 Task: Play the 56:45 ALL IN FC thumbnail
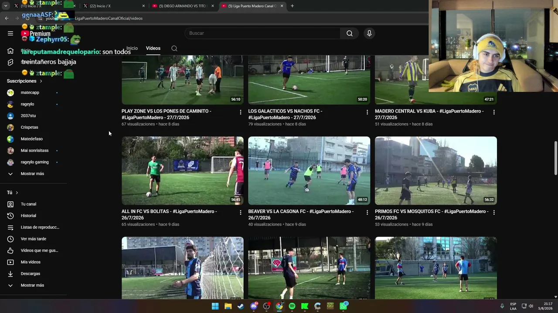(x=183, y=171)
